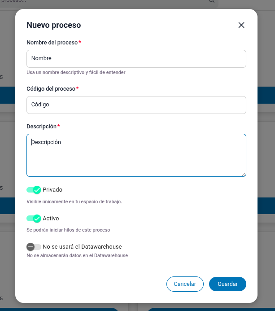Close the Nuevo proceso dialog

(241, 25)
